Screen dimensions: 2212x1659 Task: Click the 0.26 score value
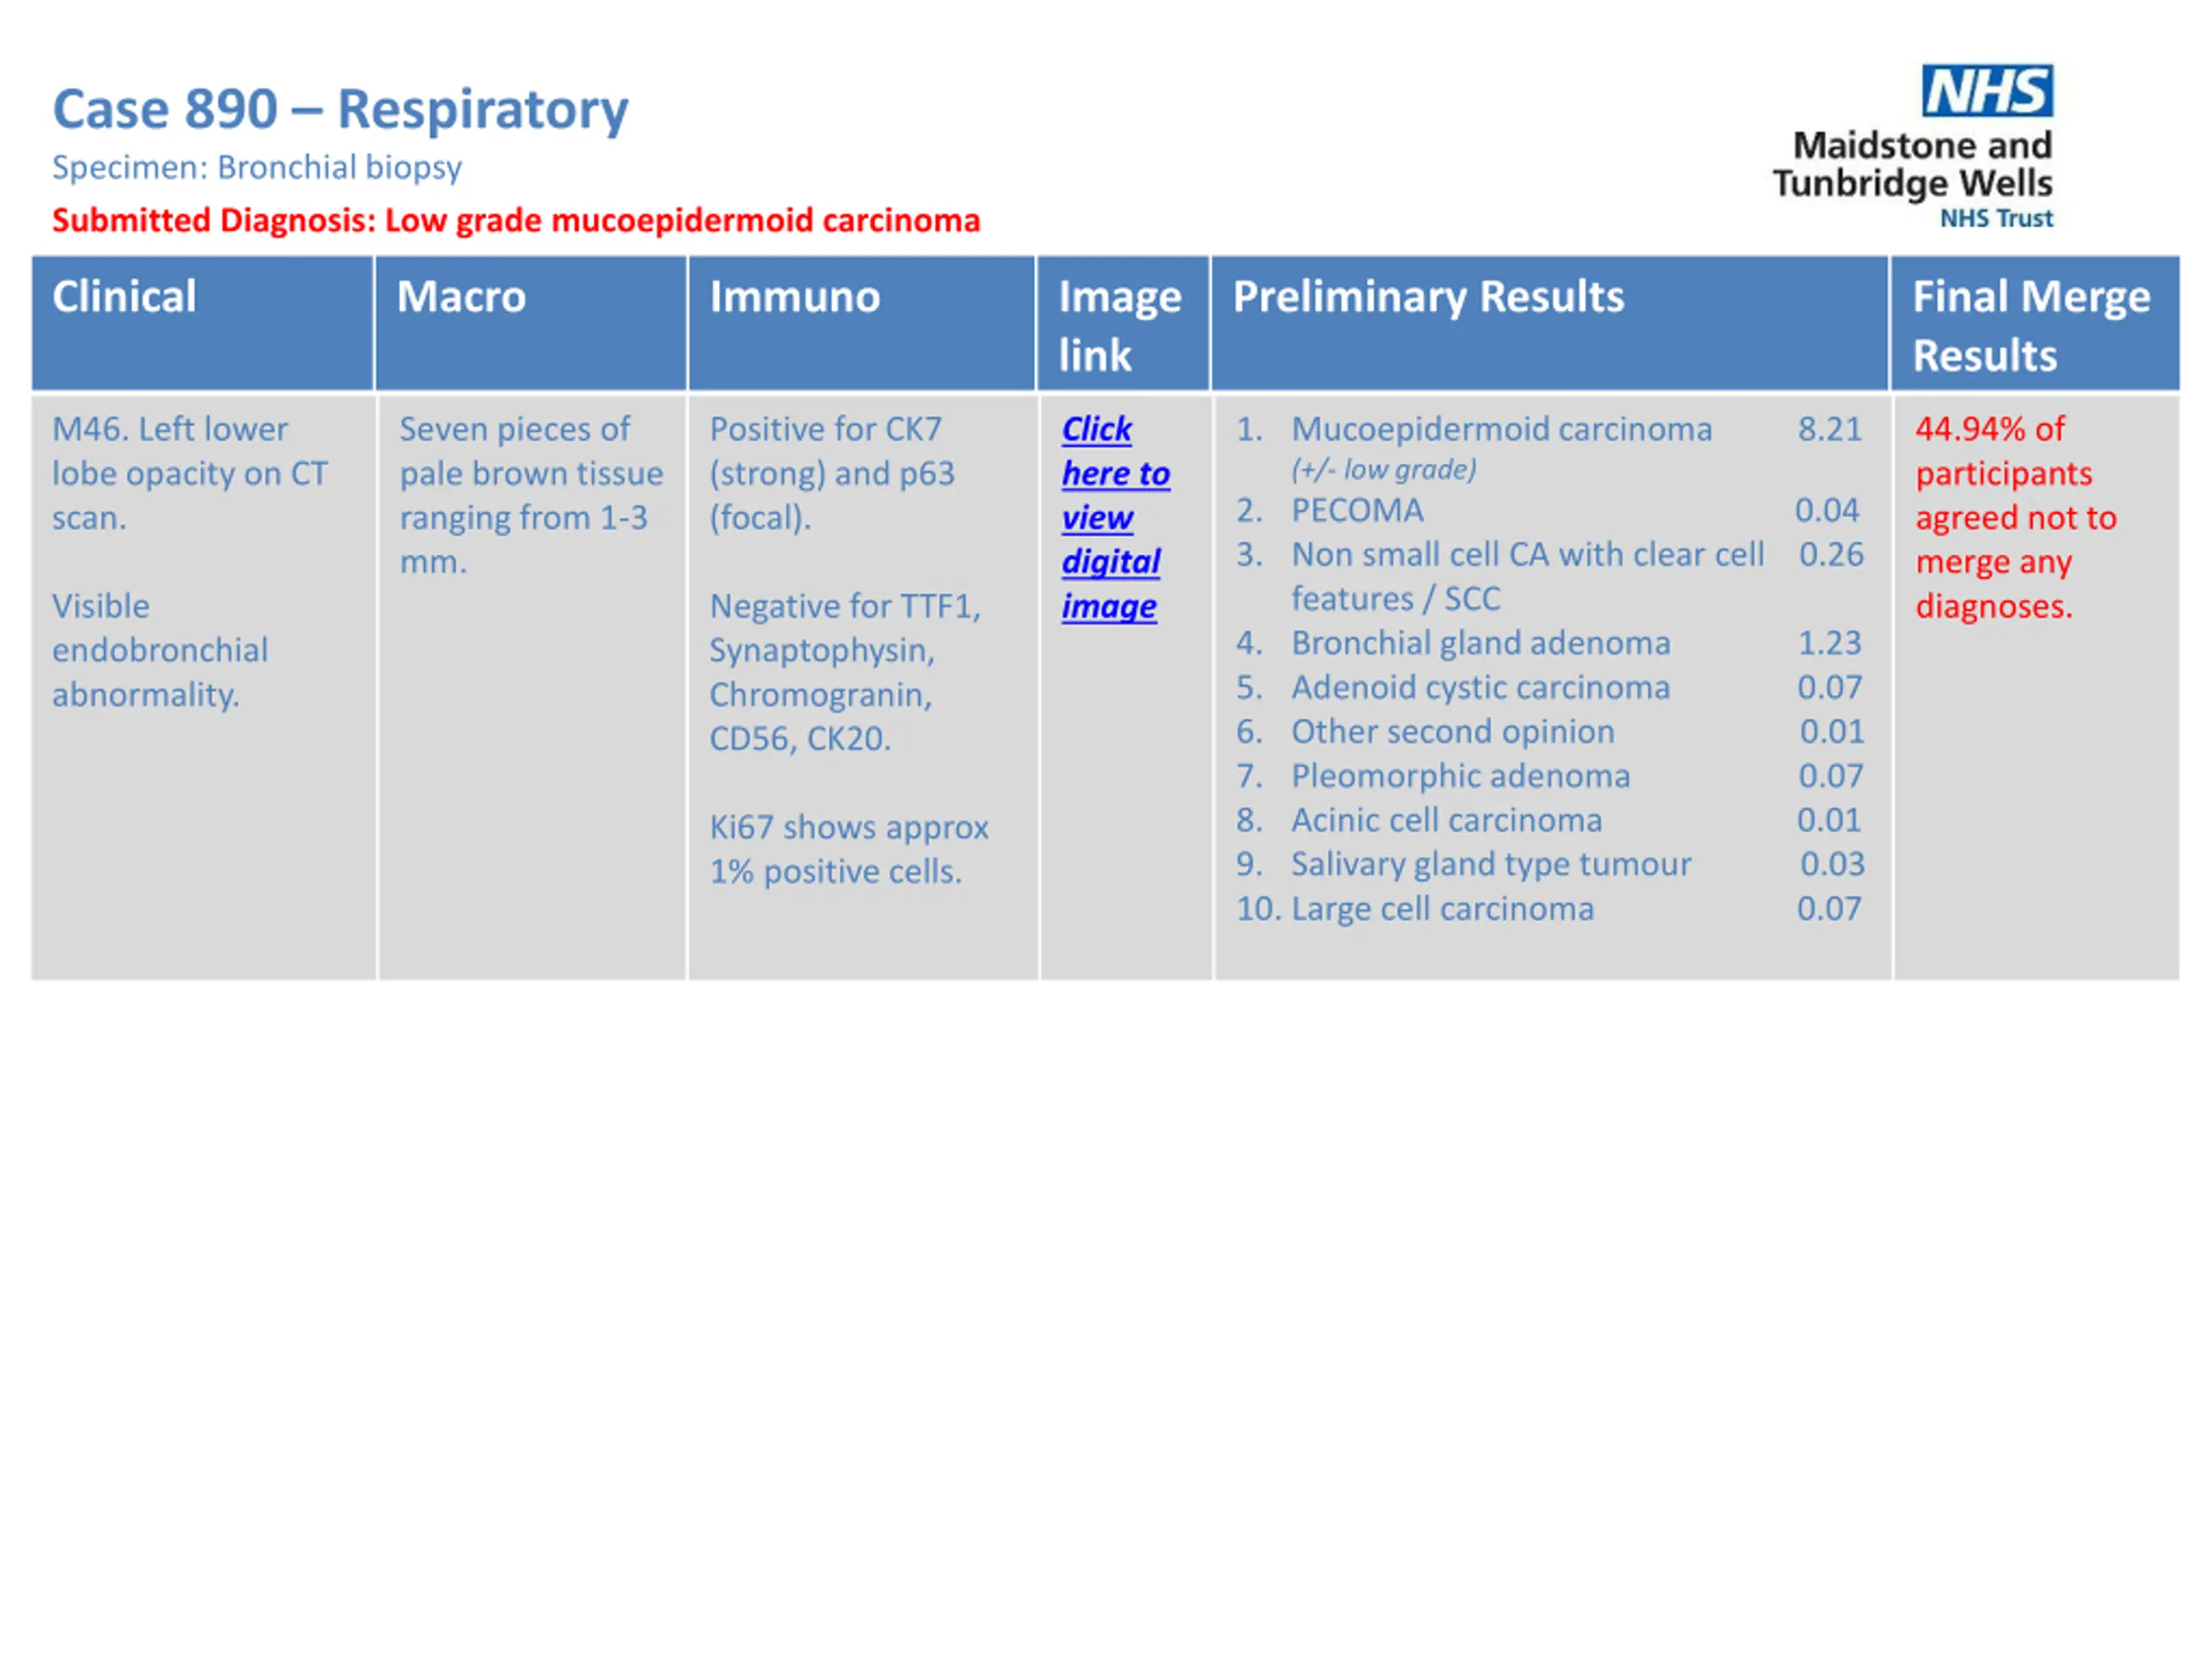click(x=1831, y=555)
